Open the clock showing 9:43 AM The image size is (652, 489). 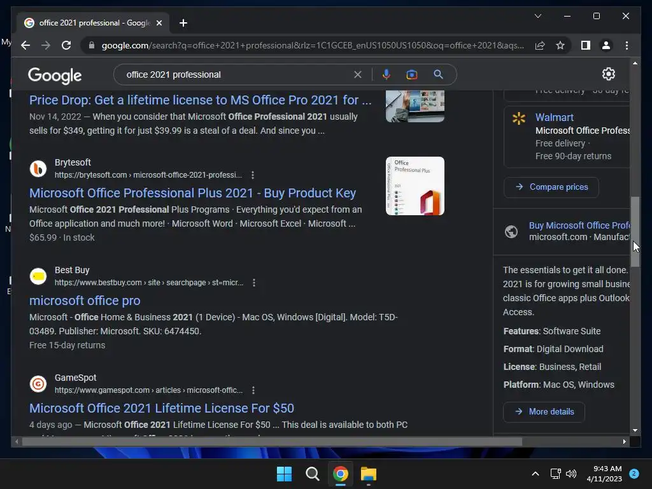pos(604,474)
